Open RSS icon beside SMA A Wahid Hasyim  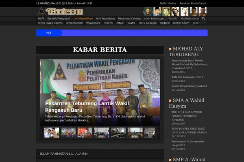pos(170,101)
